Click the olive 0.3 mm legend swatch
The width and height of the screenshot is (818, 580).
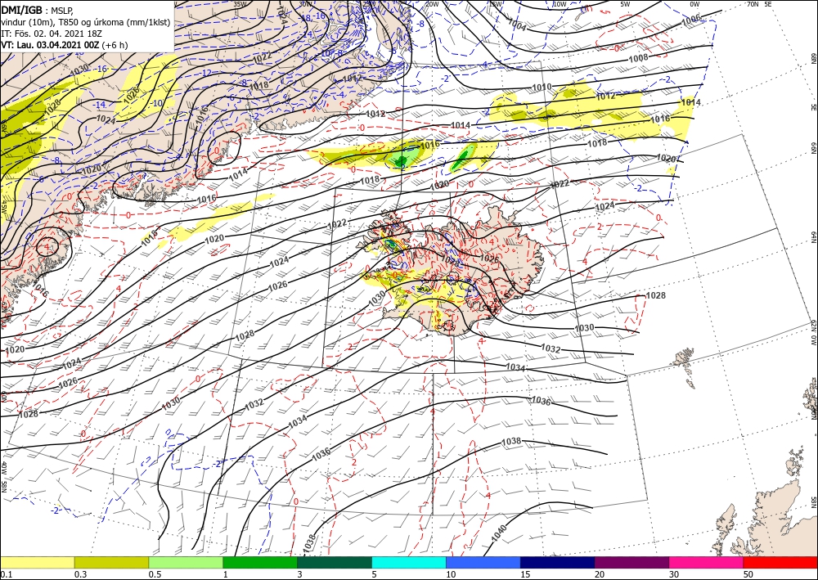pos(111,562)
